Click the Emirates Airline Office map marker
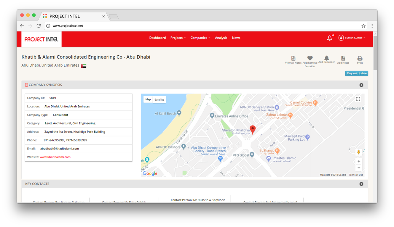 212,115
